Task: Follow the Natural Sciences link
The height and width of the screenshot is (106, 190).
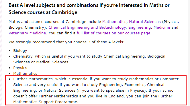Action: click(145, 22)
